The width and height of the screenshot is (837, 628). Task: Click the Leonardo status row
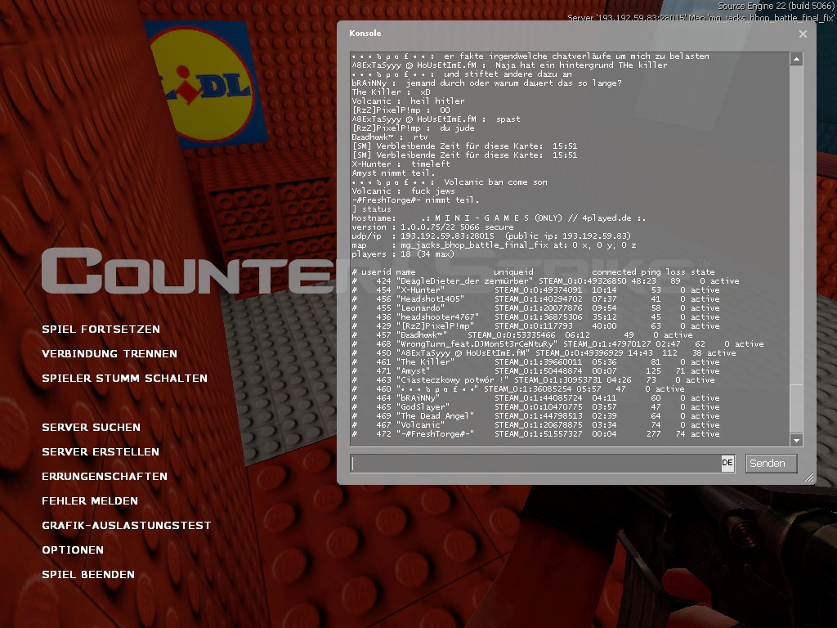[536, 308]
